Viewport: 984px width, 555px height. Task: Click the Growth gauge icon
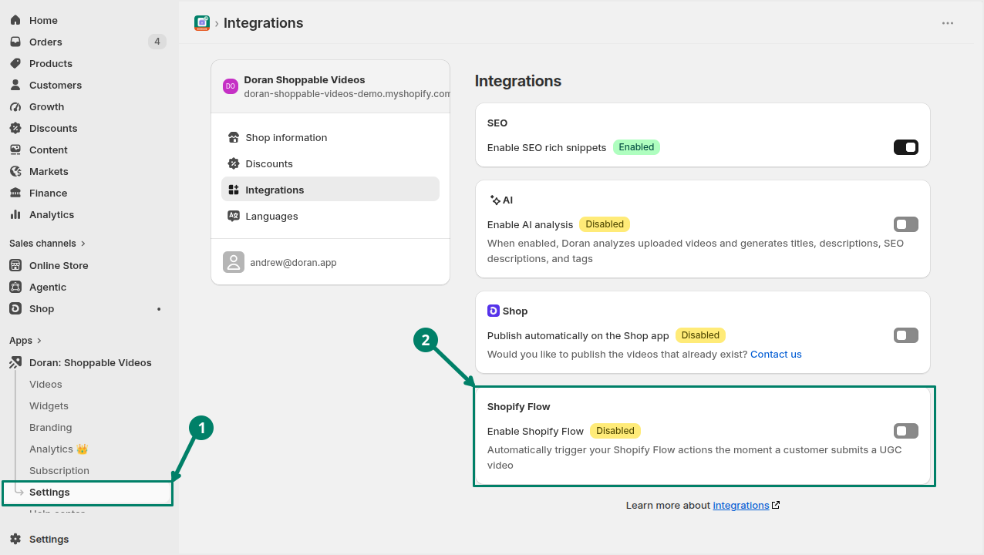click(15, 106)
